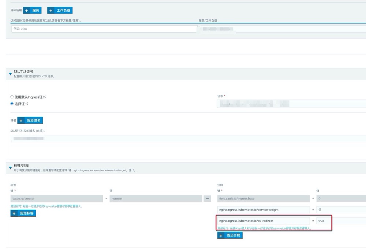Viewport: 366px width, 250px height.
Task: Click the value field containing true
Action: [x=340, y=221]
